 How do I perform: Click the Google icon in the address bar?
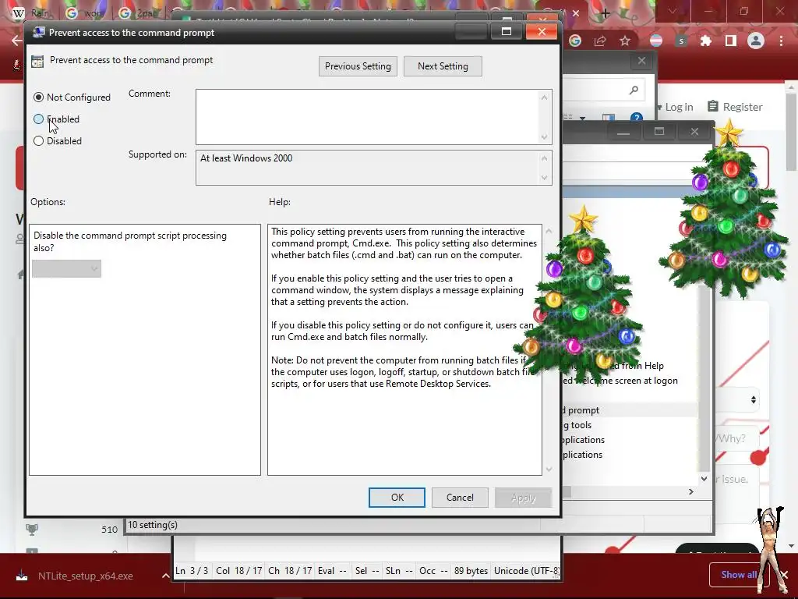point(575,41)
